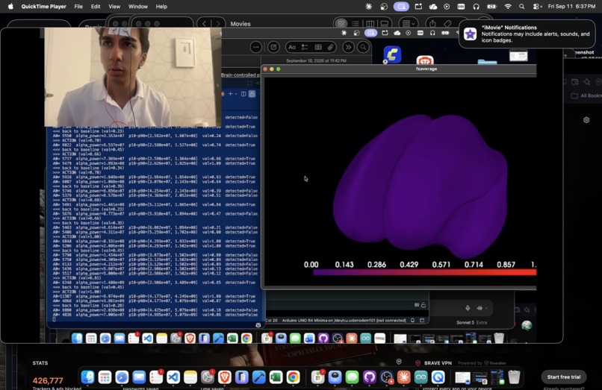Click the compose note icon in the recording
This screenshot has width=602, height=390.
(x=273, y=47)
